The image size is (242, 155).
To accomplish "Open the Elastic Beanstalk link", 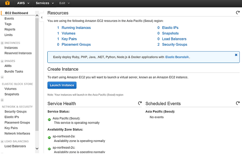I will [177, 57].
